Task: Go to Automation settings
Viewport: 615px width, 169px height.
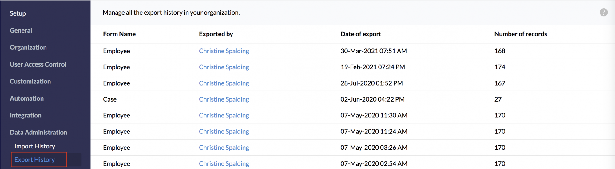Action: pos(27,98)
